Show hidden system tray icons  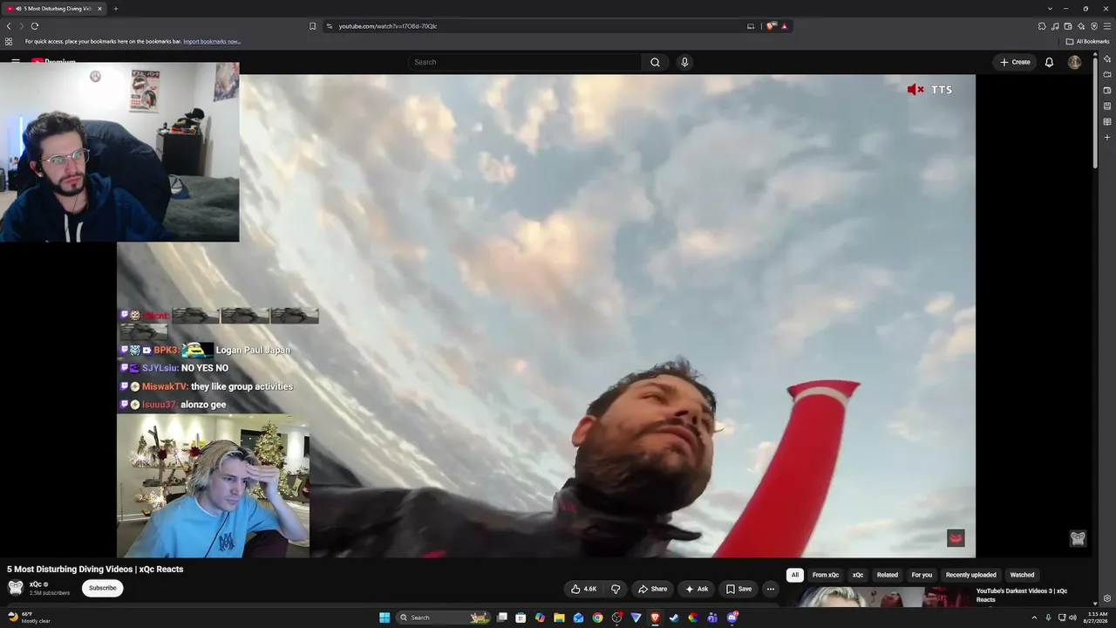click(1034, 618)
